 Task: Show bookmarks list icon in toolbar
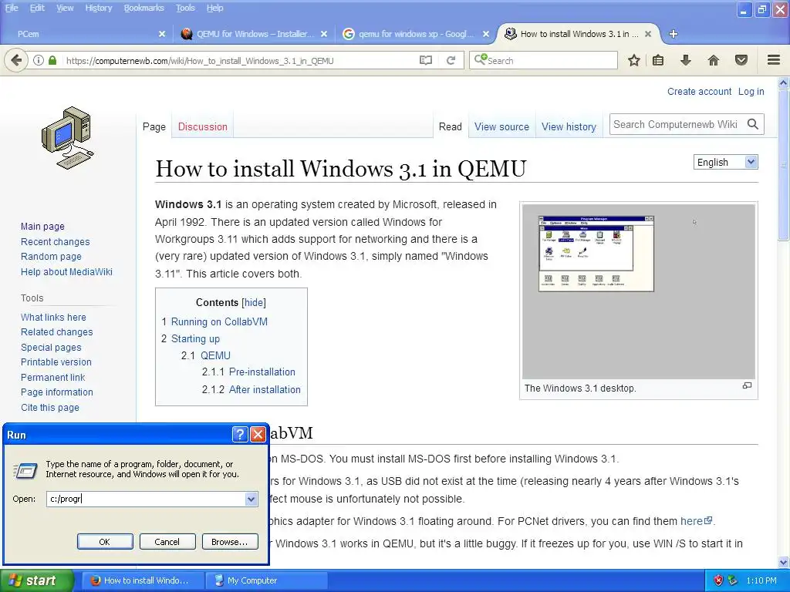click(658, 60)
